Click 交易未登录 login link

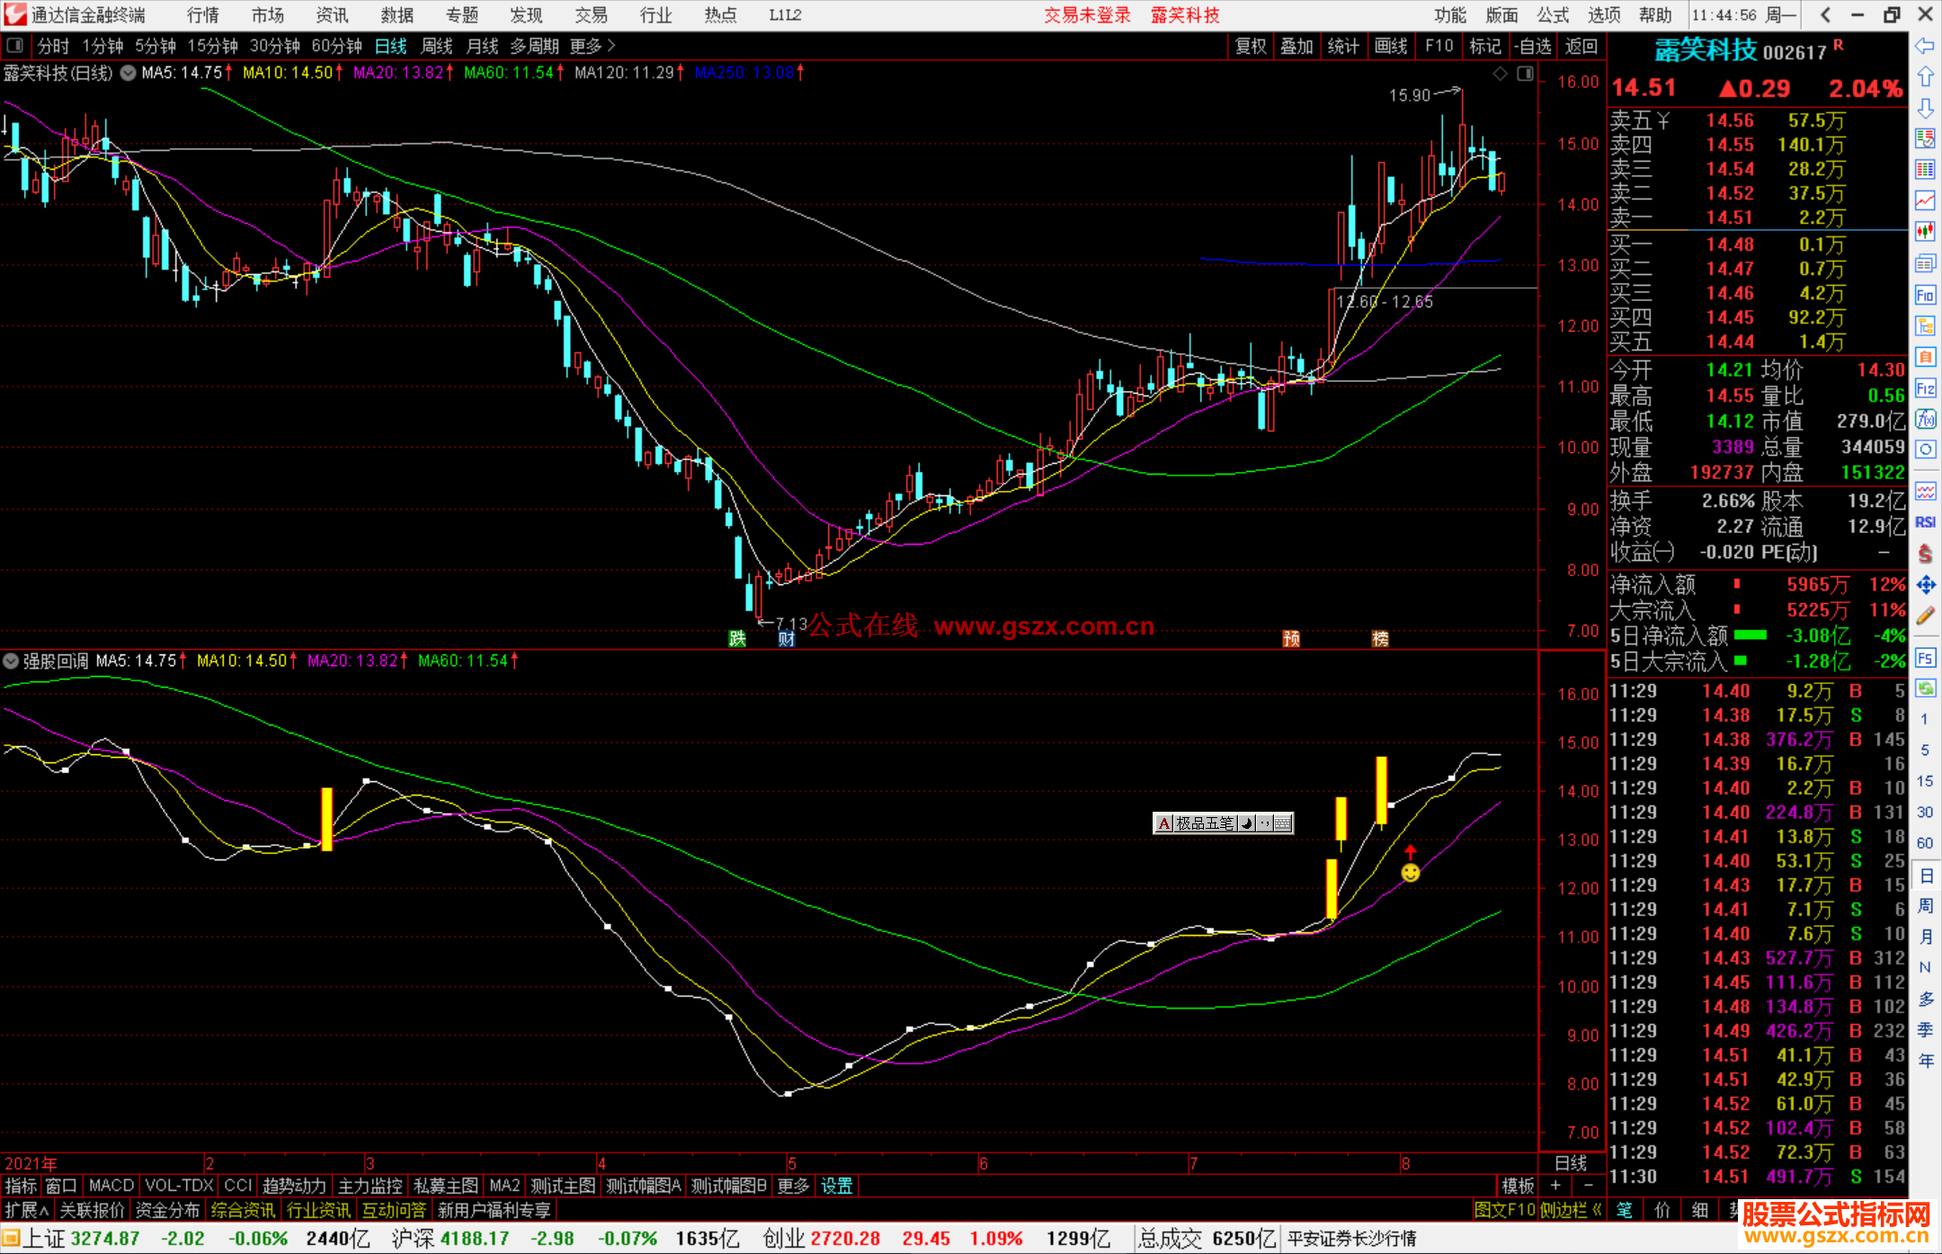point(1087,14)
